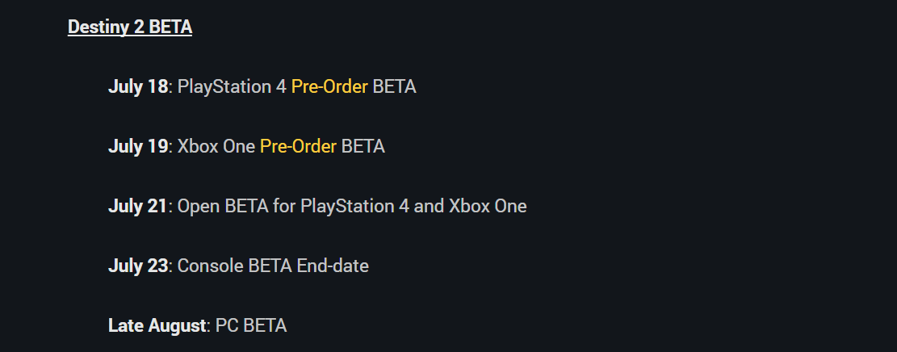Click the bold July 21 date
Viewport: 897px width, 352px height.
point(137,206)
